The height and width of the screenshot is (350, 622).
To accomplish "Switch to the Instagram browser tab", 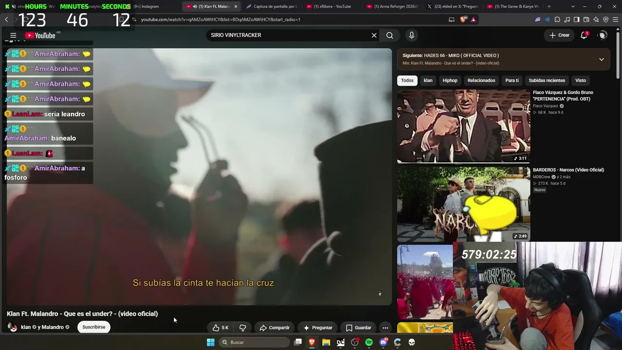I will point(147,6).
